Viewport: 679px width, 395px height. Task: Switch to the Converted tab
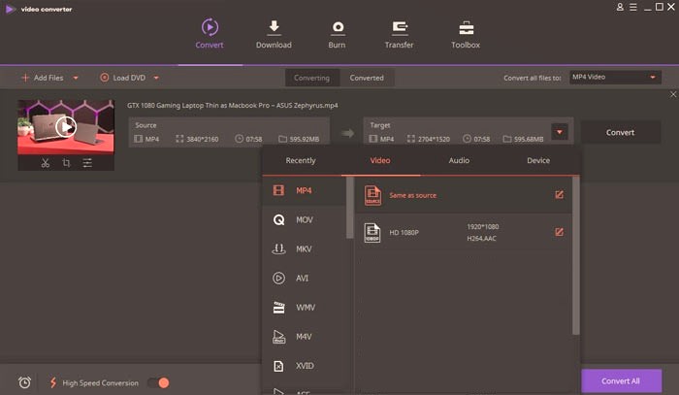click(367, 78)
